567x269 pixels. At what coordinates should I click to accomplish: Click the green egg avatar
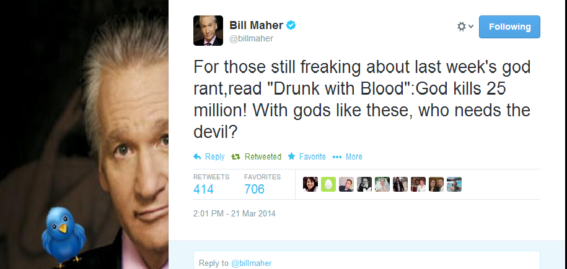click(x=328, y=184)
